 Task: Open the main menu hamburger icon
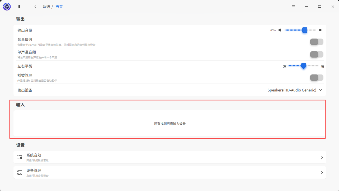point(293,7)
